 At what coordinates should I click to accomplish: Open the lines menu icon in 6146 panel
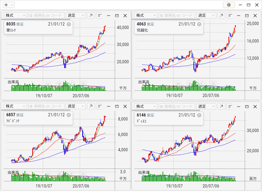tap(230, 106)
